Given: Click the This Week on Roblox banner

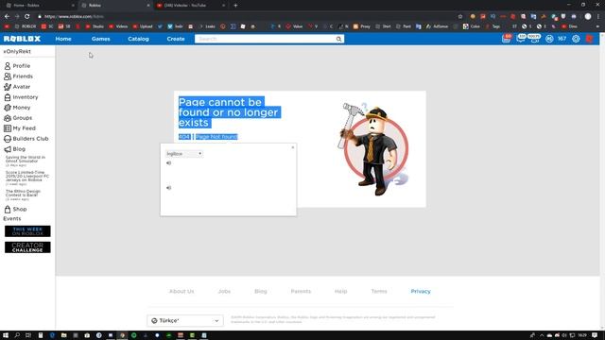Looking at the screenshot, I should click(x=27, y=231).
